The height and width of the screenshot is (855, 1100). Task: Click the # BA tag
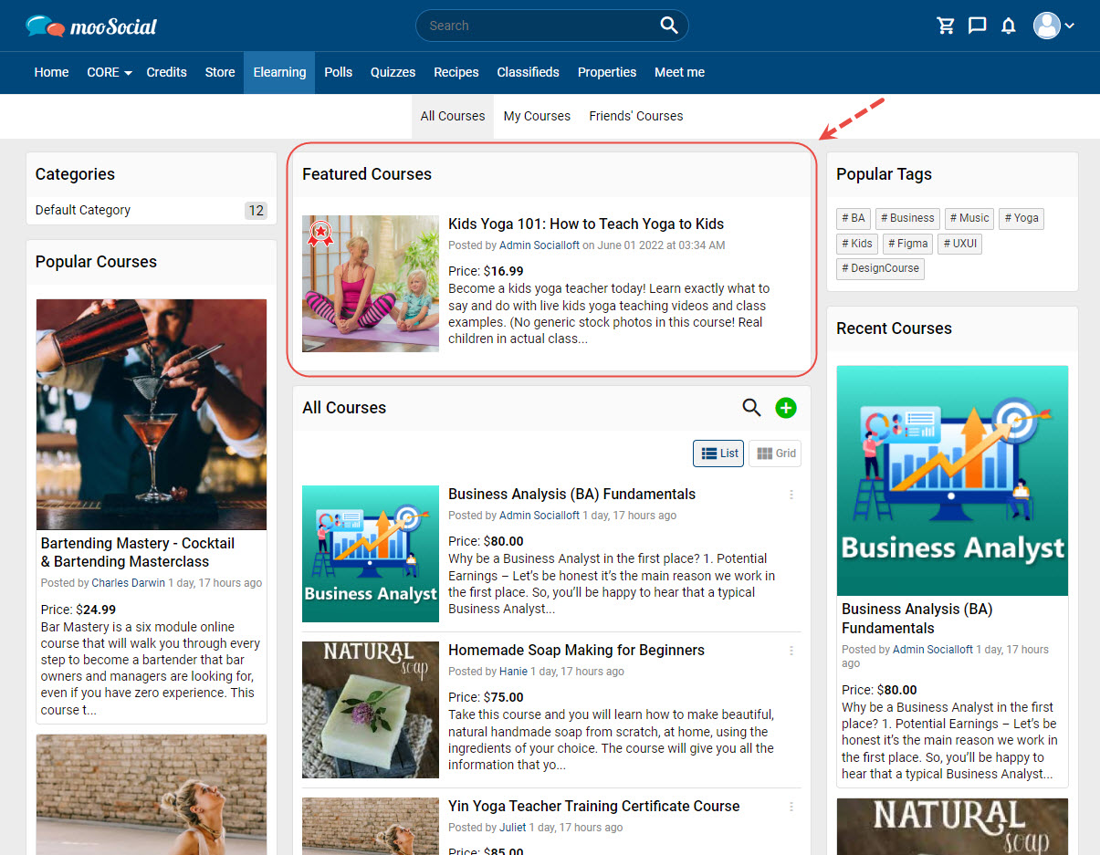pos(854,218)
